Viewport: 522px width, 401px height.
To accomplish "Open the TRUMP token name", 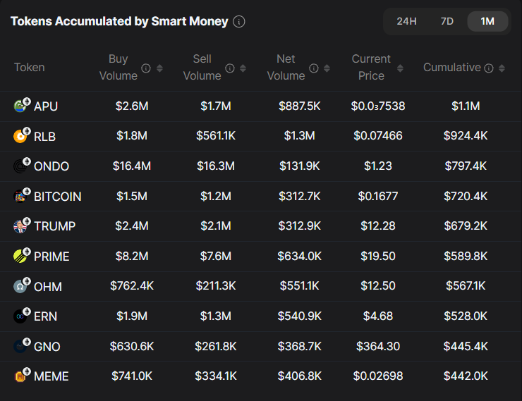I will [x=55, y=226].
